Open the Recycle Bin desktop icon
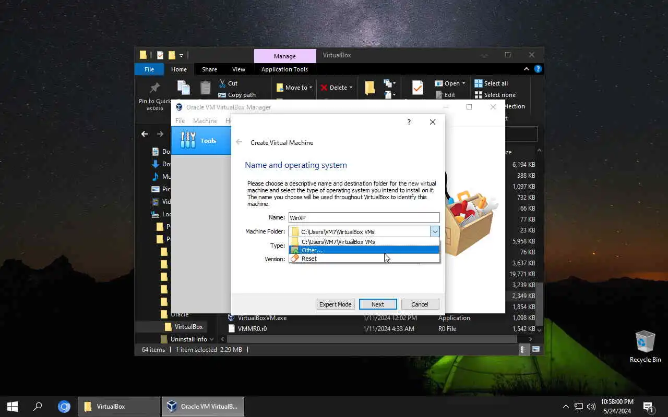Screen dimensions: 668x417 pos(645,346)
